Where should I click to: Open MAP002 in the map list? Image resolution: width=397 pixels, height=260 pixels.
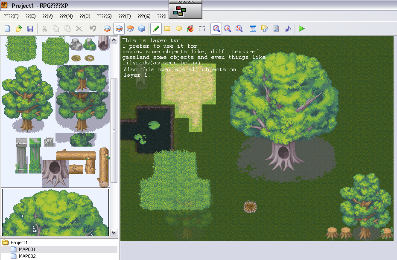(27, 256)
